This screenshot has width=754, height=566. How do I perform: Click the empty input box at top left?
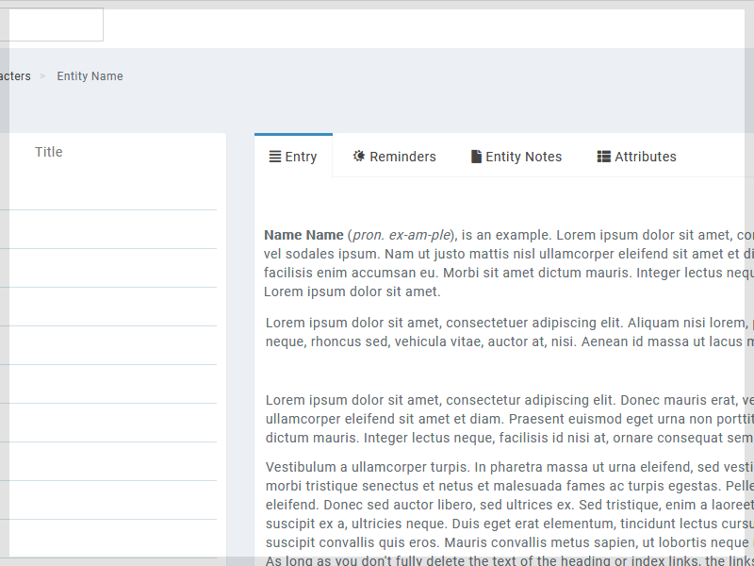pos(51,25)
